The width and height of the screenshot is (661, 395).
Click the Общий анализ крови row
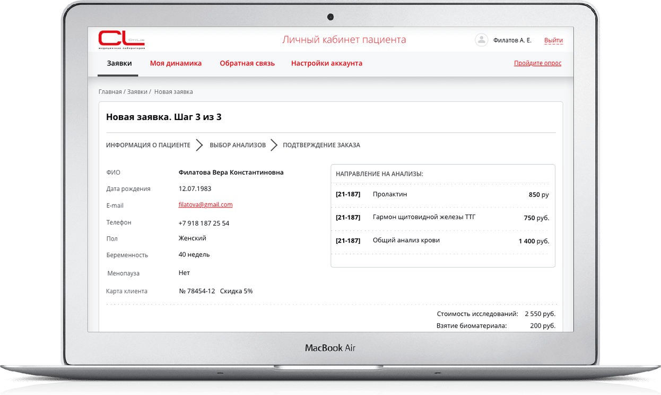442,241
